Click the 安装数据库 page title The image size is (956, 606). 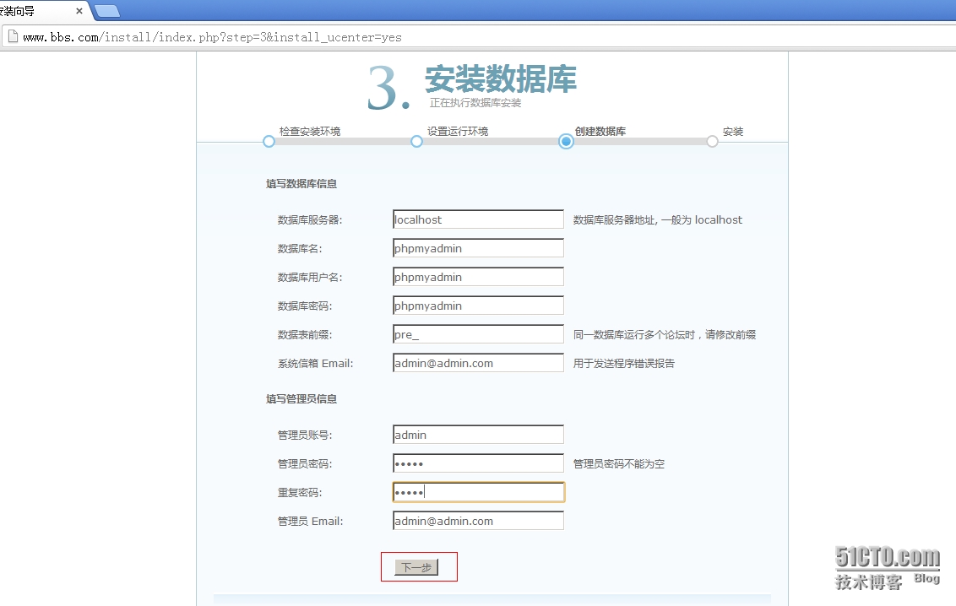(x=501, y=79)
